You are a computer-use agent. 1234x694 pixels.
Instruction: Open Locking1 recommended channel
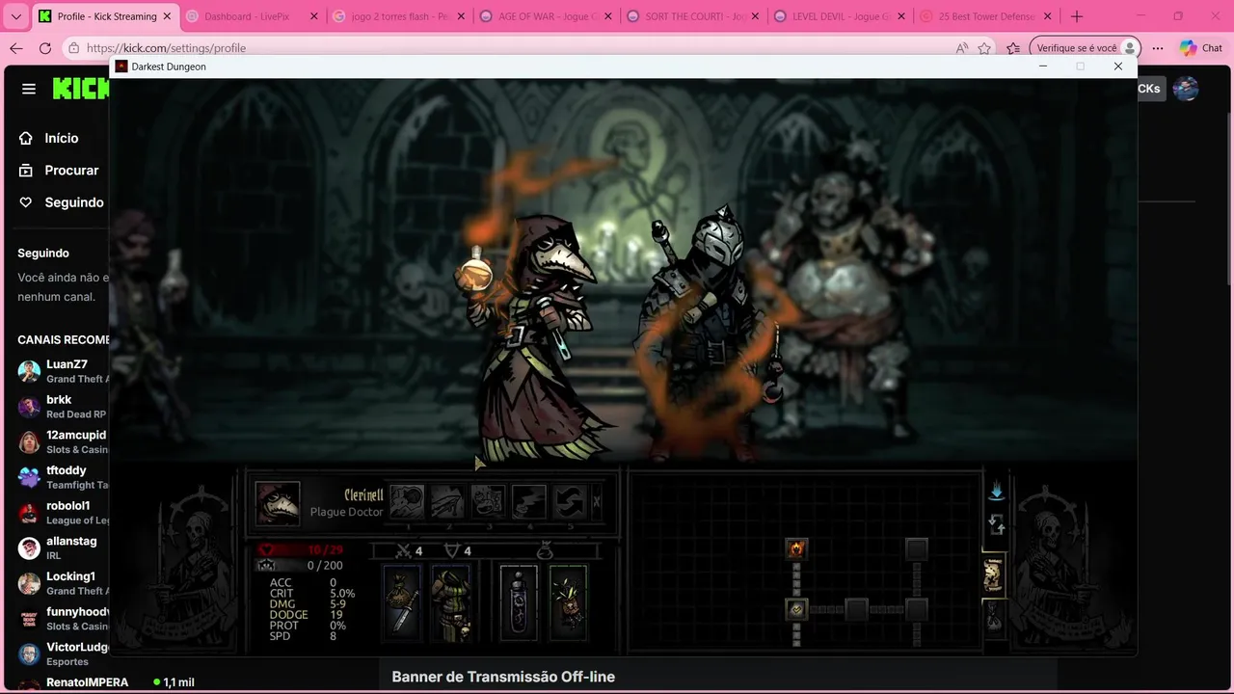tap(63, 583)
